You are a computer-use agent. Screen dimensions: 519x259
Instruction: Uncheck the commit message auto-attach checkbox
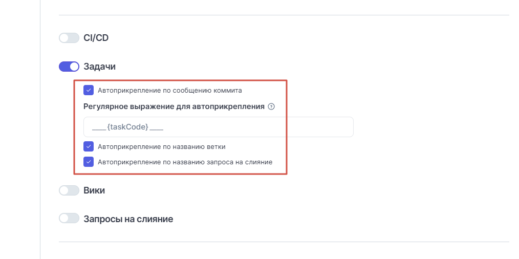[x=89, y=90]
